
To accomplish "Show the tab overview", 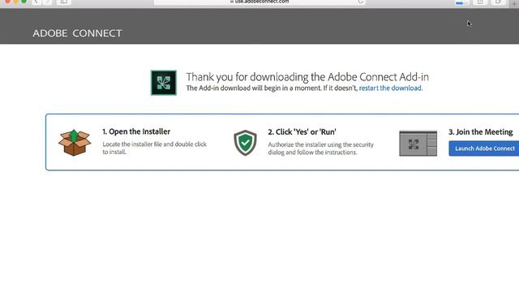I will click(x=498, y=2).
